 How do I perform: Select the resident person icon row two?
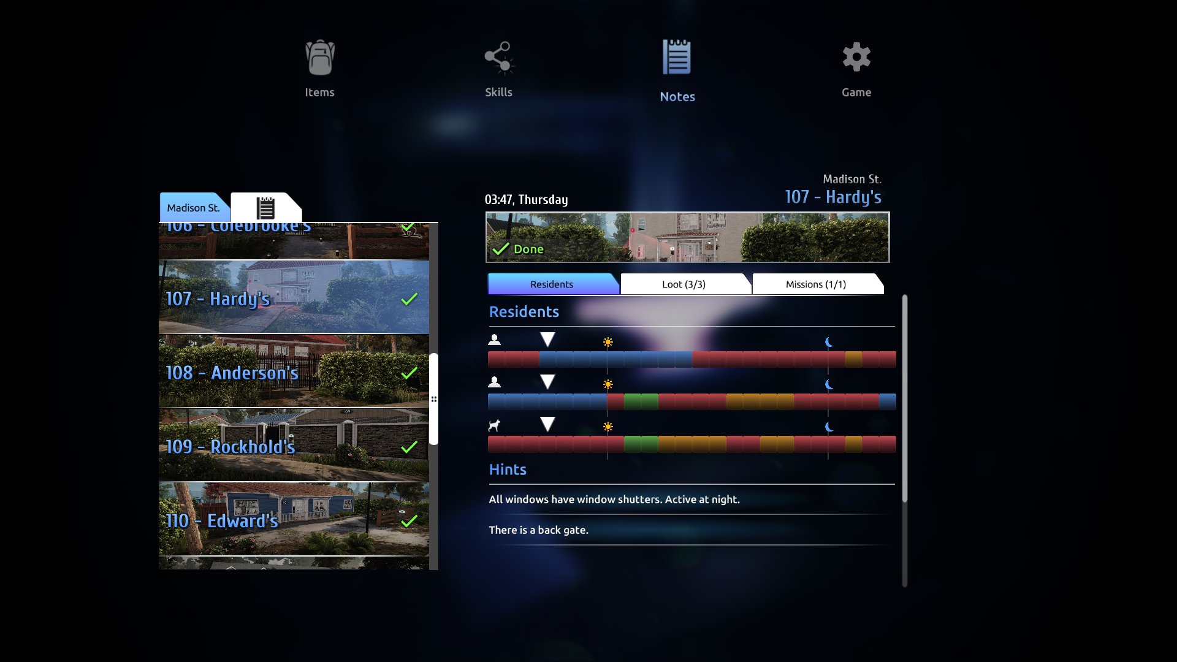click(x=495, y=381)
